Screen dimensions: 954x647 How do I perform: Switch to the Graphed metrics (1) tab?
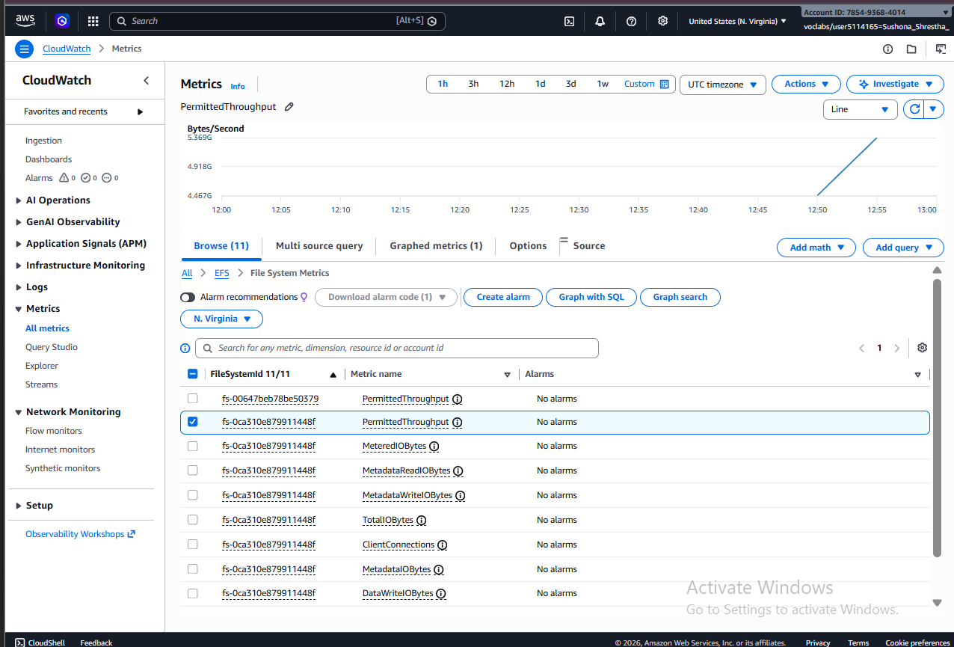click(x=436, y=245)
